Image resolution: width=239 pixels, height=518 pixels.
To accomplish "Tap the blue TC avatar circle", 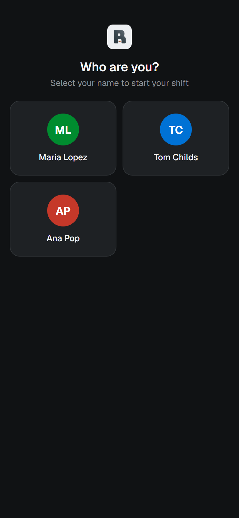I will (x=176, y=129).
